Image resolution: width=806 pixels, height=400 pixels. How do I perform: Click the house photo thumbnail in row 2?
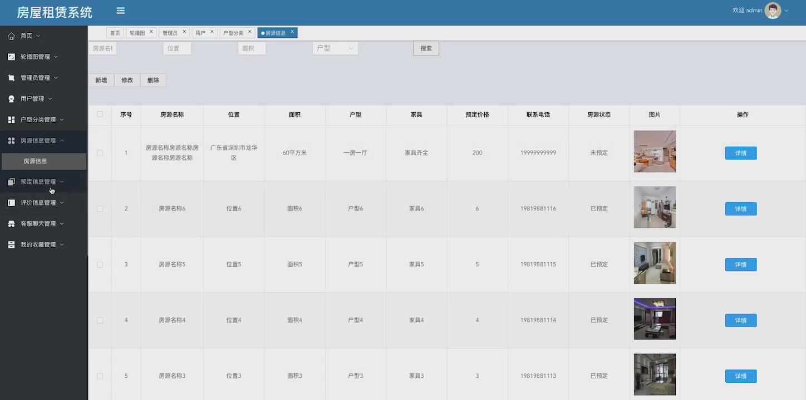655,207
